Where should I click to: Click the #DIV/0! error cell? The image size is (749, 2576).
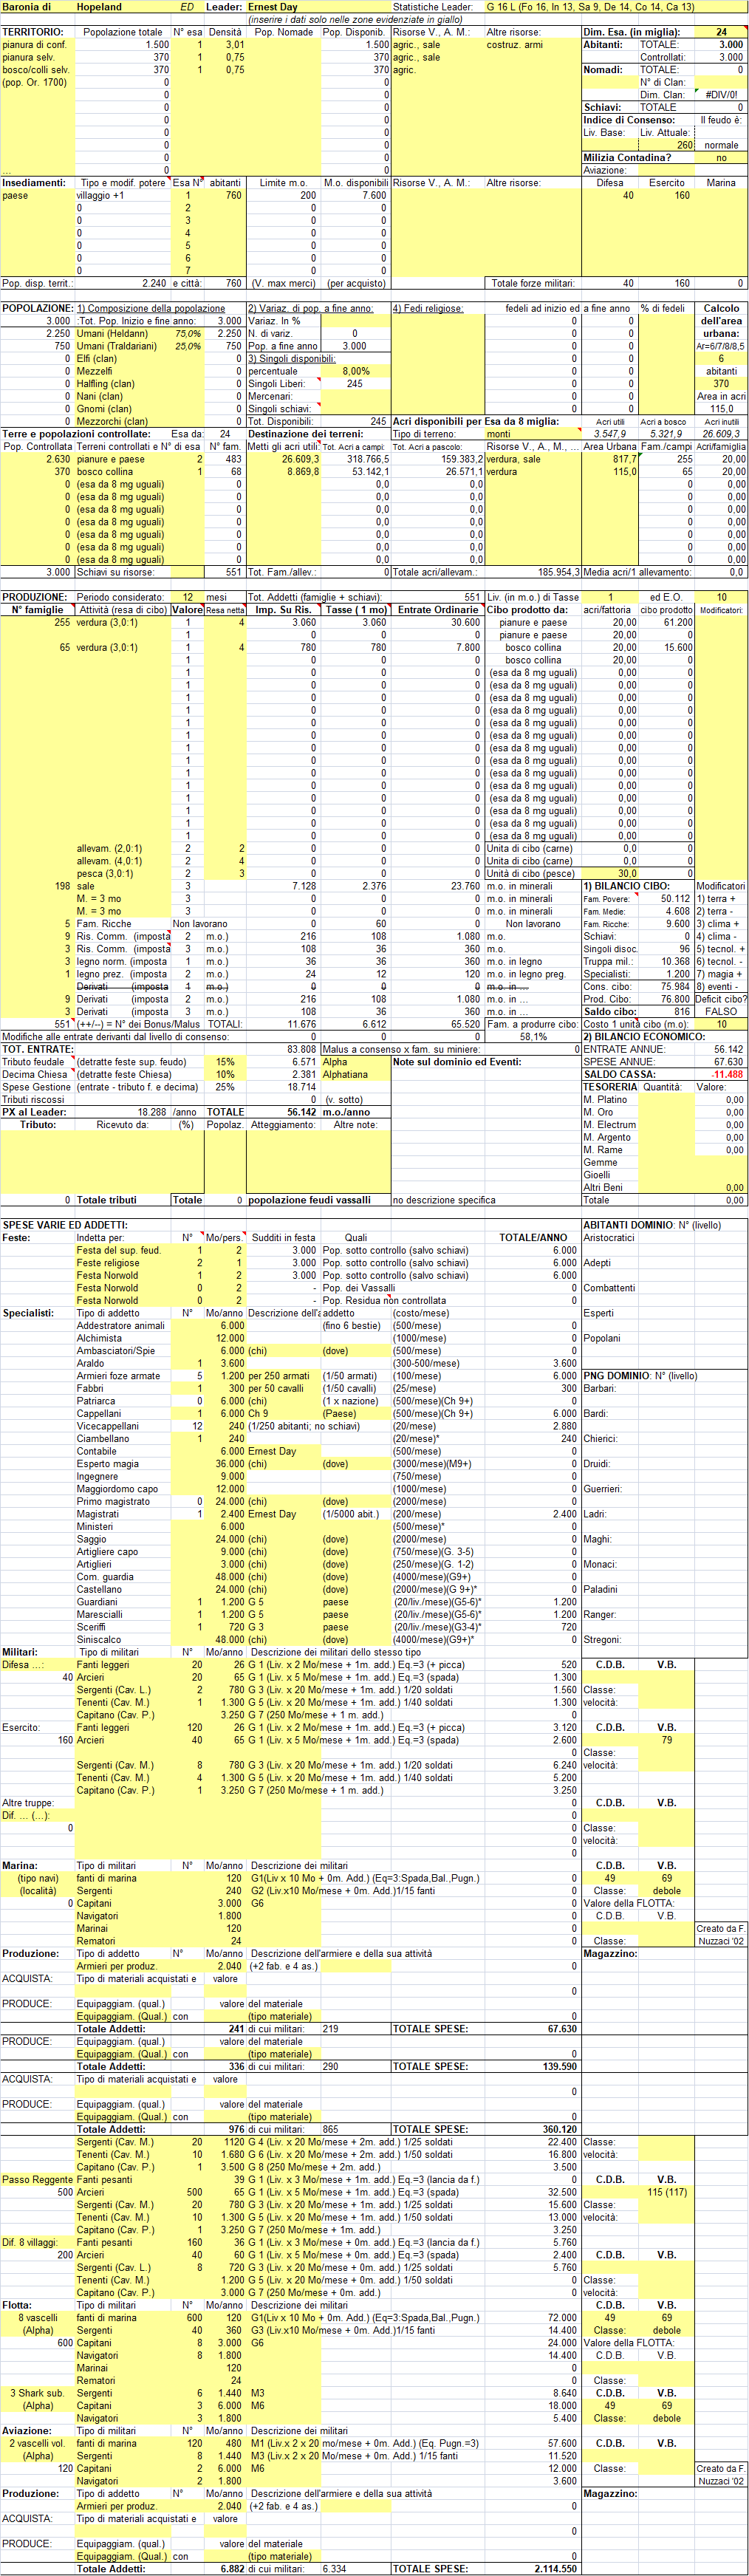pyautogui.click(x=720, y=95)
